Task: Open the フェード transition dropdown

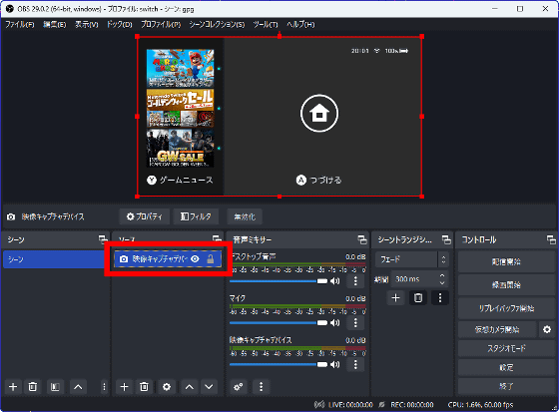Action: coord(411,259)
